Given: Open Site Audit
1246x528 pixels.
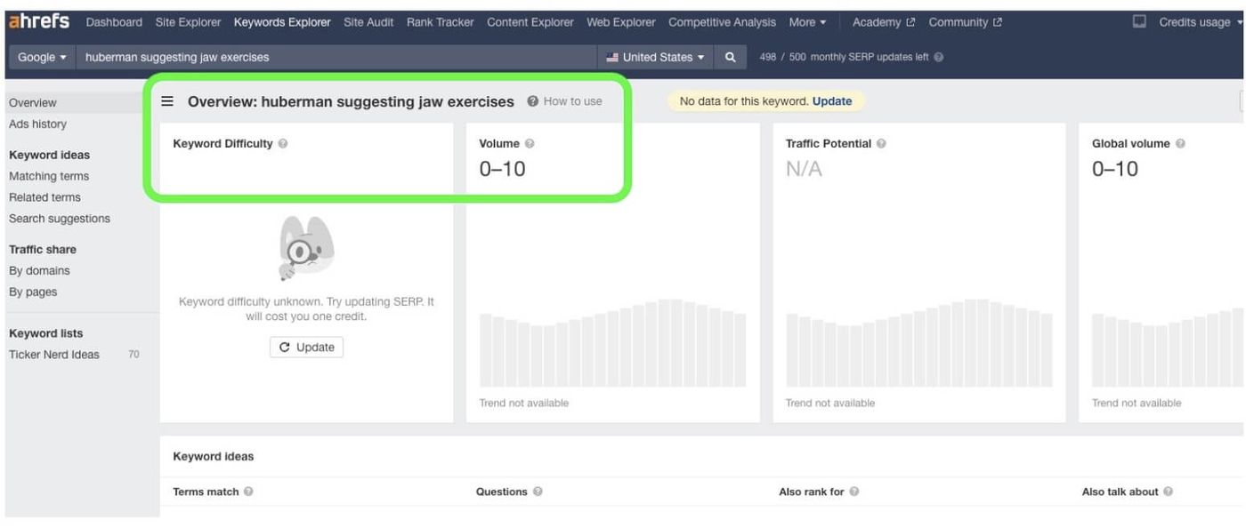Looking at the screenshot, I should point(368,22).
